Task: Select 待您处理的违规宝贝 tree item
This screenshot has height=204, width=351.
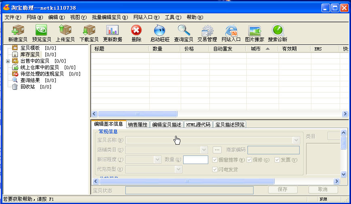Action: tap(42, 74)
